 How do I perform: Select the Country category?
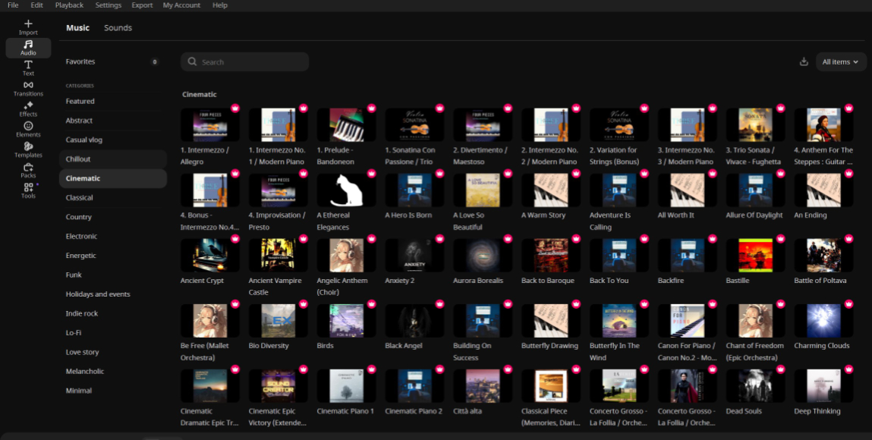point(113,217)
